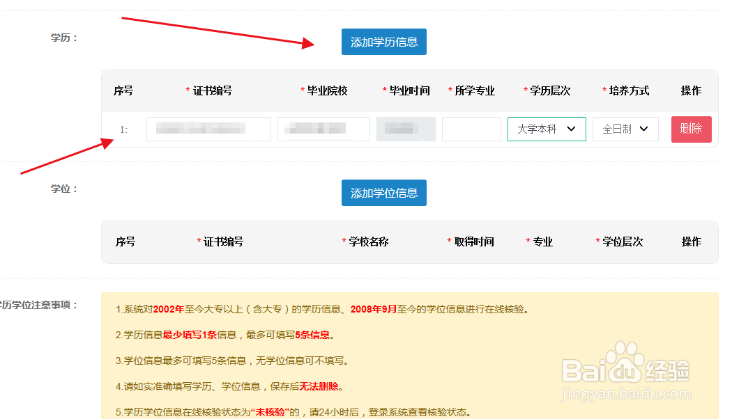Click "删除" to remove education row 1
Viewport: 732px width, 419px height.
pos(691,129)
